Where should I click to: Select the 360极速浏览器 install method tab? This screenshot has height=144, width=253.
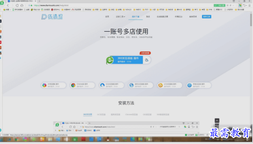[x=163, y=115]
